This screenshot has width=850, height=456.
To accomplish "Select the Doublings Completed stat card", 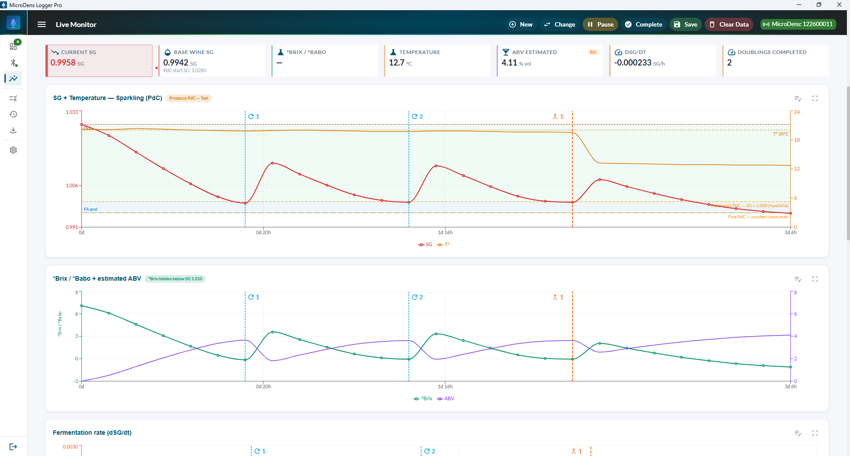I will click(x=776, y=61).
